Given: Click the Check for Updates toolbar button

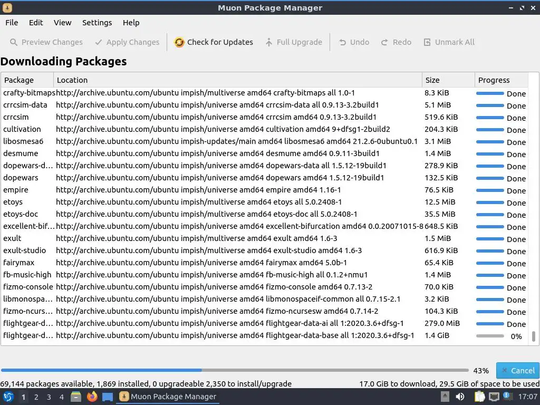Looking at the screenshot, I should pyautogui.click(x=214, y=42).
